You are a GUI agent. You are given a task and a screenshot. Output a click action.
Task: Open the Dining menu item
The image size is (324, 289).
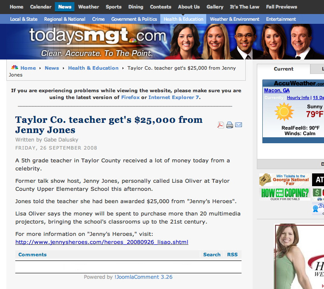[136, 7]
